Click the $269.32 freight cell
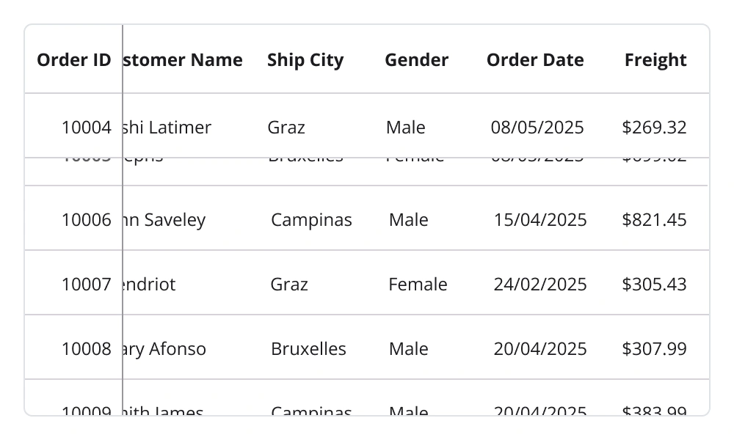This screenshot has width=734, height=440. 654,128
